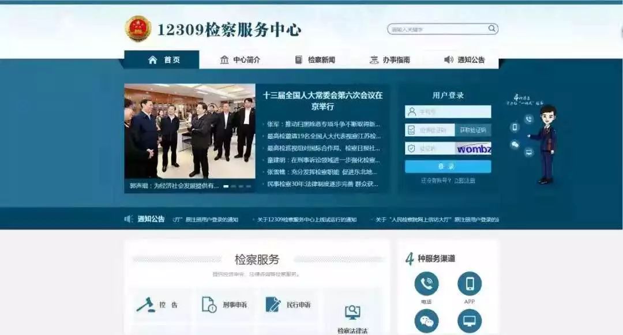Click the 控告 service label
Viewport: 623px width, 335px height.
tap(168, 305)
